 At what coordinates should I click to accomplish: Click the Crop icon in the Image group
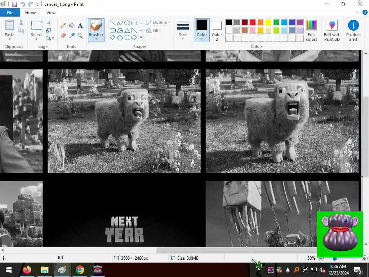coord(49,22)
